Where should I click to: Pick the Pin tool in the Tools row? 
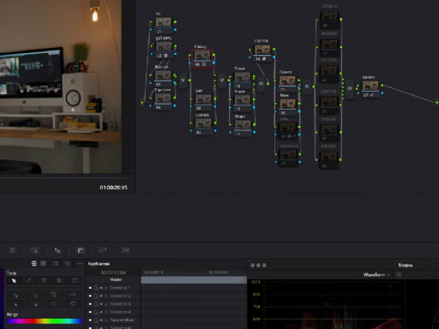click(45, 280)
